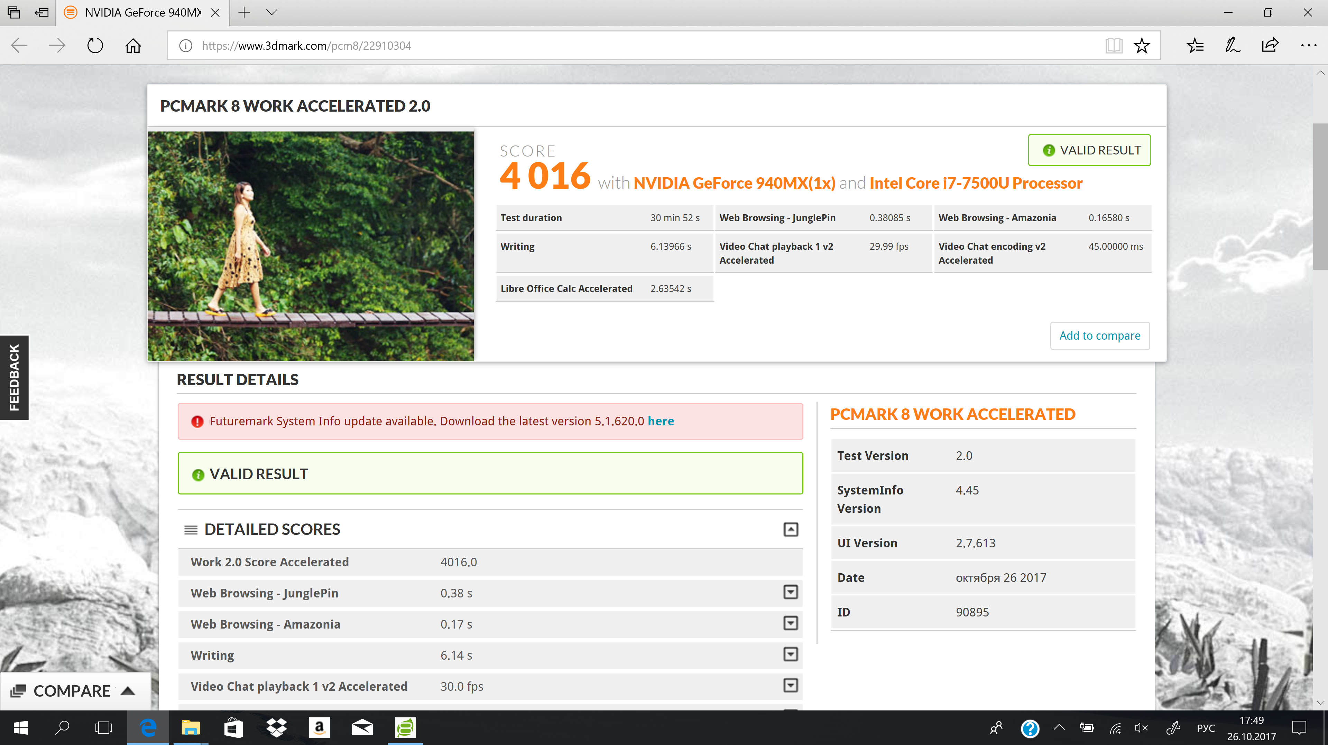This screenshot has height=745, width=1328.
Task: Share this web page
Action: click(x=1270, y=45)
